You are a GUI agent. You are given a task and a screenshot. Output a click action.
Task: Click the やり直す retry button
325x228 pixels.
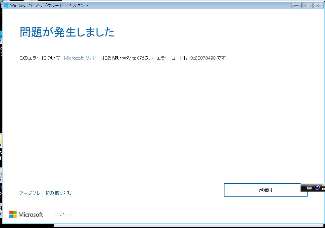pos(265,190)
